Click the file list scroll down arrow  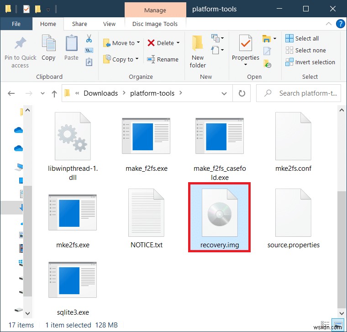click(342, 313)
